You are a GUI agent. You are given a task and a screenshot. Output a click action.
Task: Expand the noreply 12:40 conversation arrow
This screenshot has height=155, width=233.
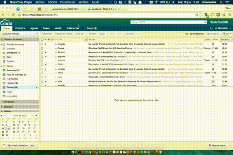click(x=45, y=44)
